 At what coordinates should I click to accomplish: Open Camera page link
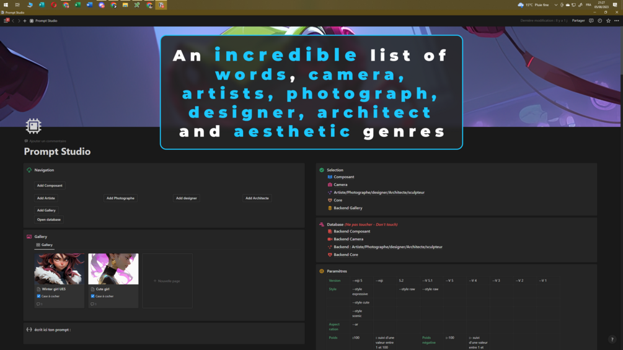340,185
